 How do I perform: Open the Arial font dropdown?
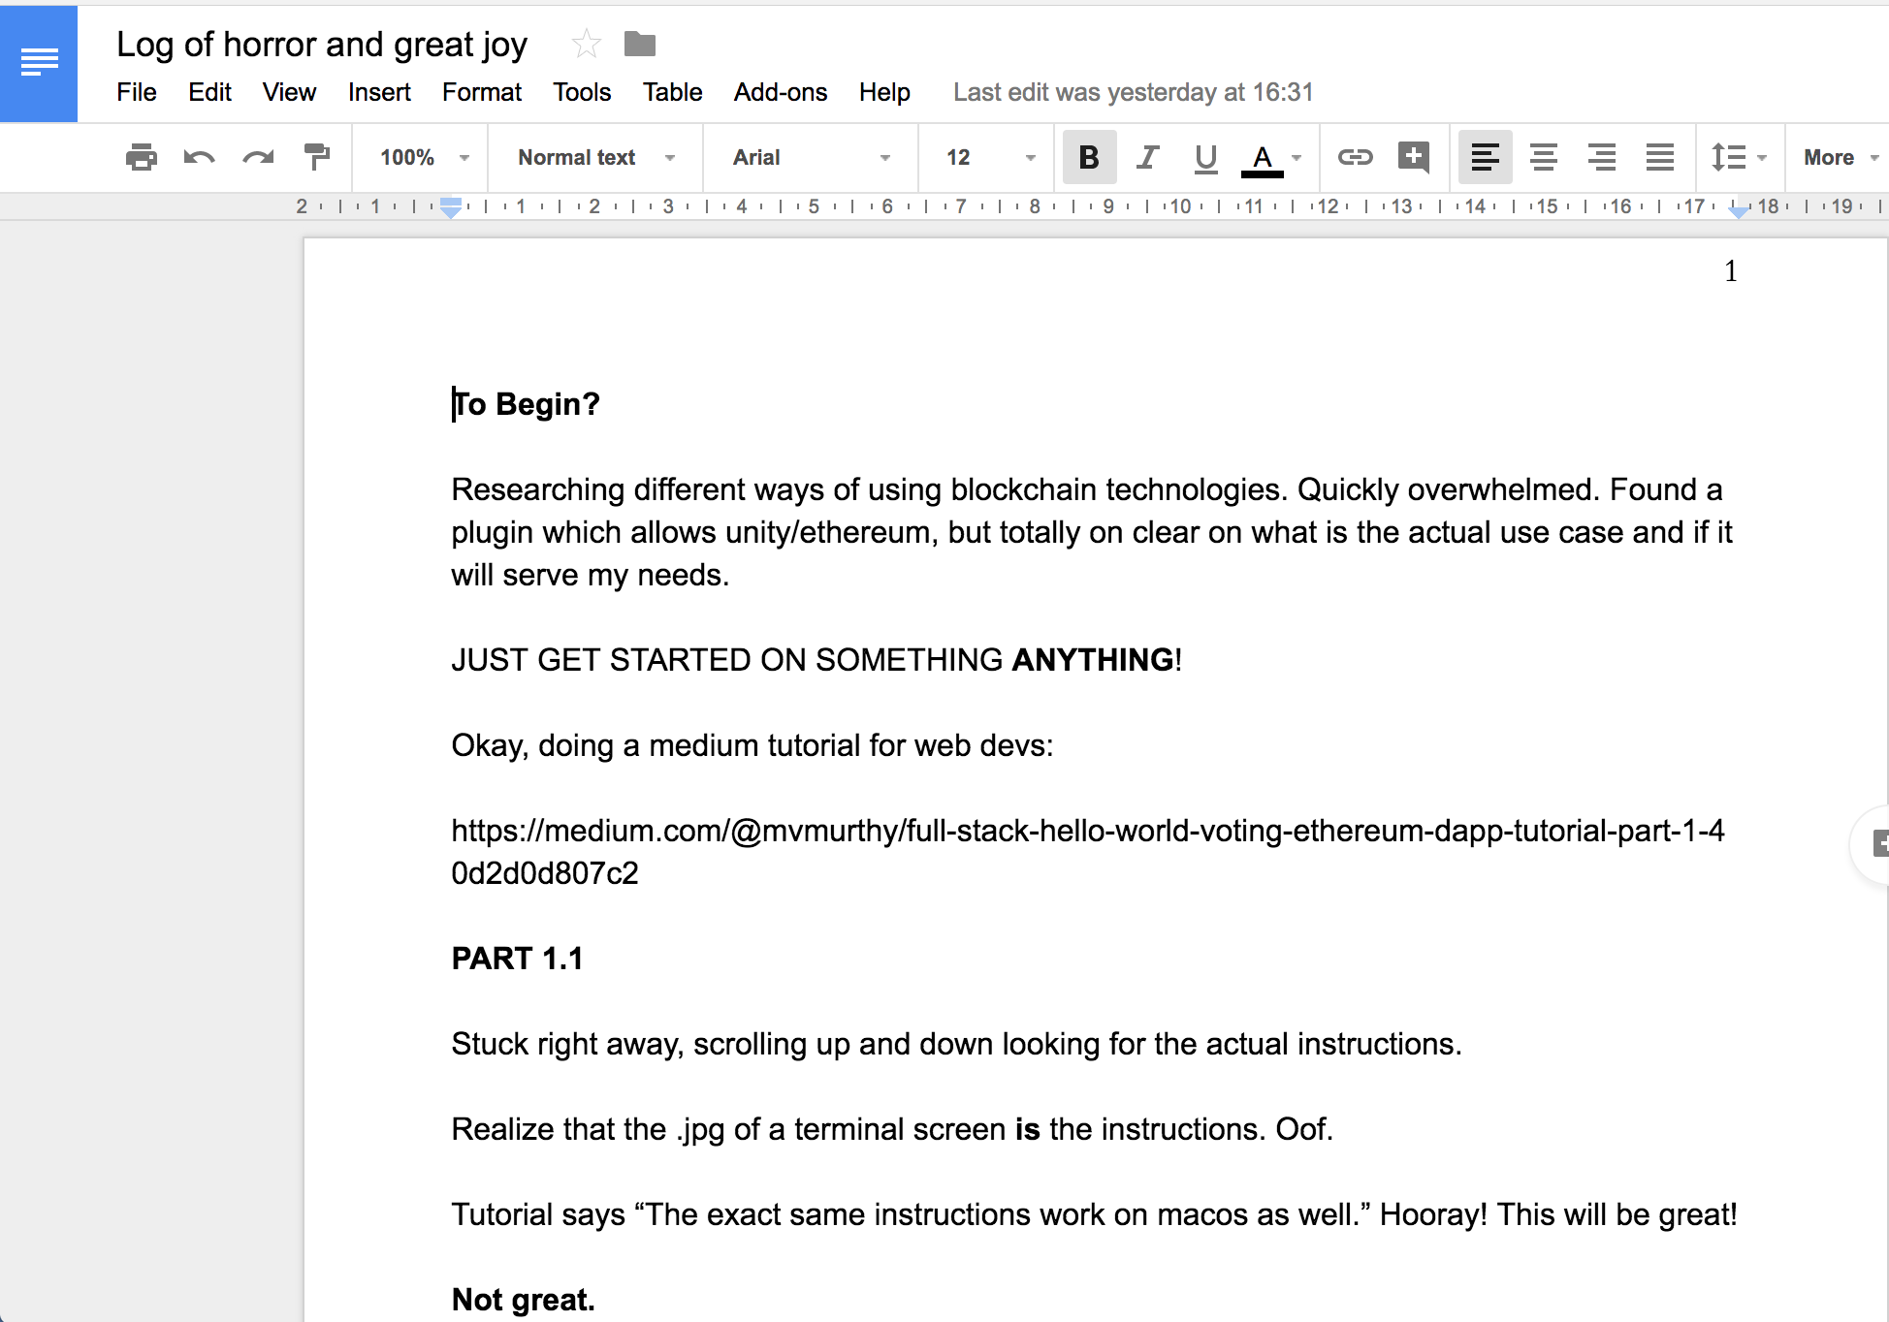(811, 157)
